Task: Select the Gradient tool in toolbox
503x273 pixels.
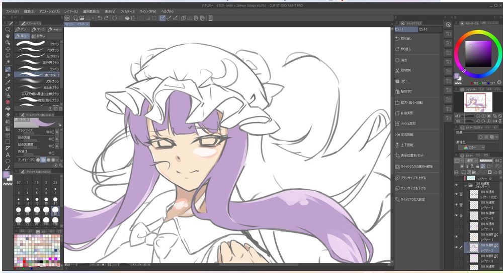Action: (x=8, y=128)
